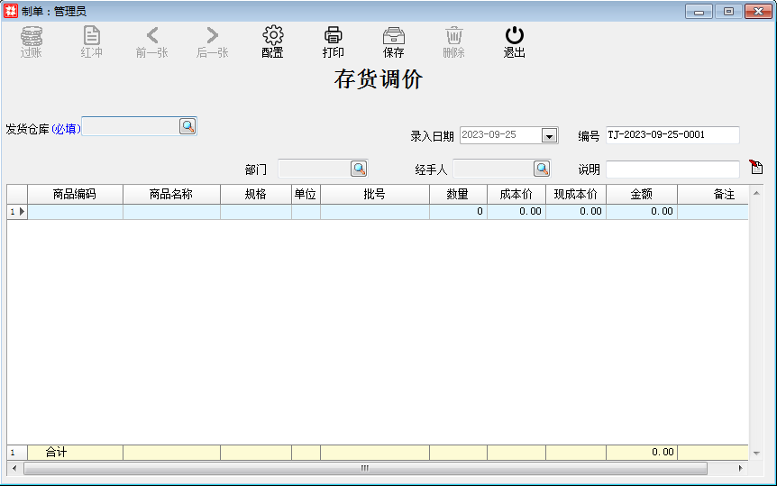
Task: Click the 配置 gear icon in toolbar
Action: 272,36
